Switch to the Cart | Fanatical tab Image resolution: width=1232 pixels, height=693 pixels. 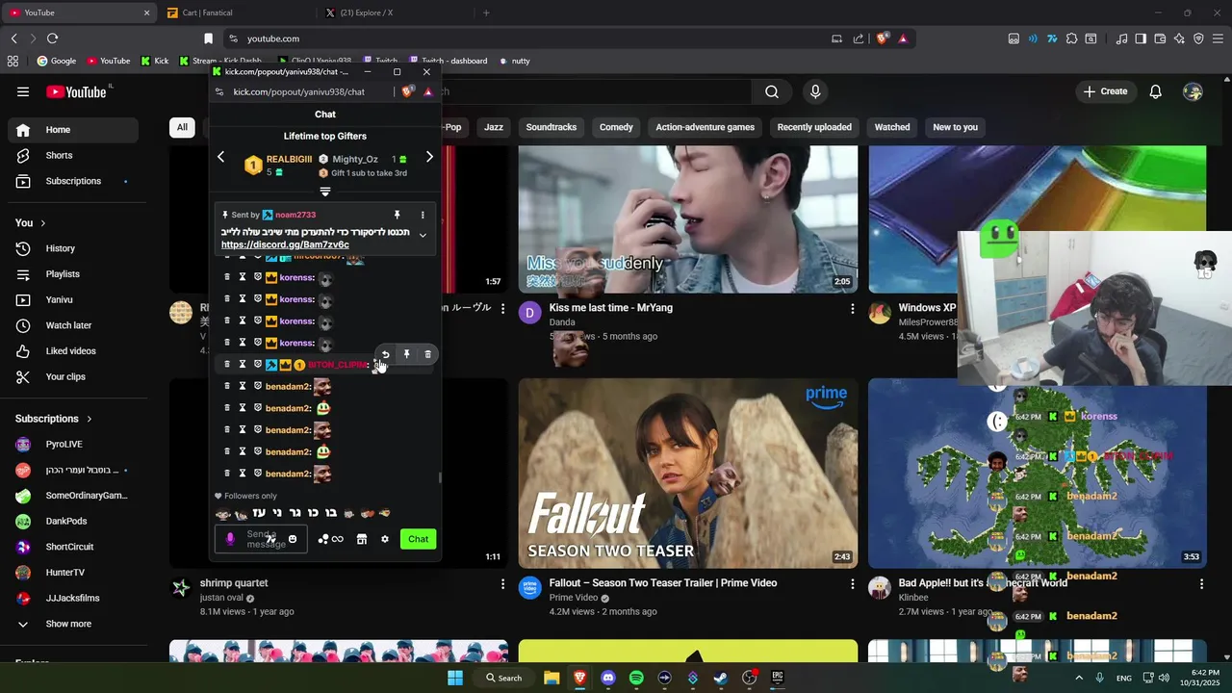click(236, 13)
